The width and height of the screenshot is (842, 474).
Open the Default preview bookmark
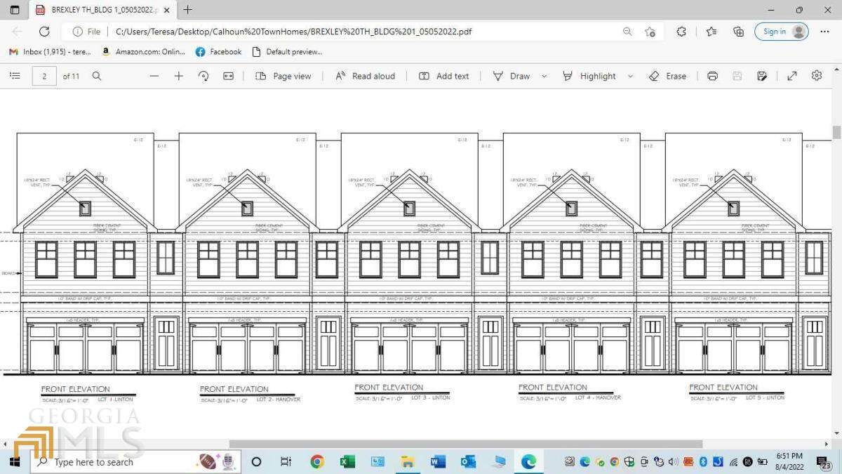click(x=287, y=52)
